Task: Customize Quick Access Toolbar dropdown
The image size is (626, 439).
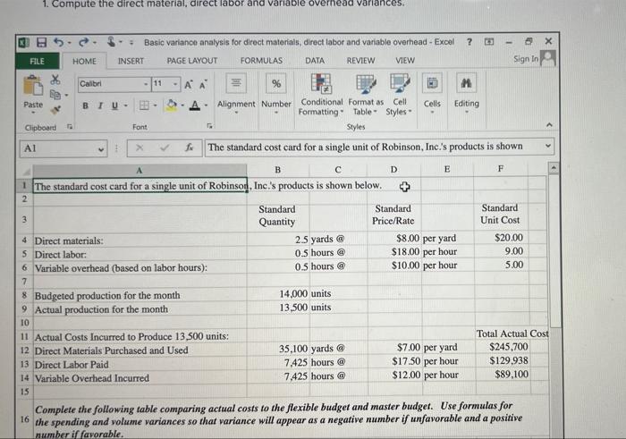Action: (x=131, y=42)
